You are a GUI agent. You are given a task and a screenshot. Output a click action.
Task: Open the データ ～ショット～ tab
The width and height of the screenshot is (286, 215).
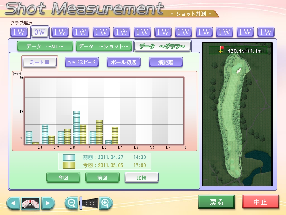click(104, 46)
